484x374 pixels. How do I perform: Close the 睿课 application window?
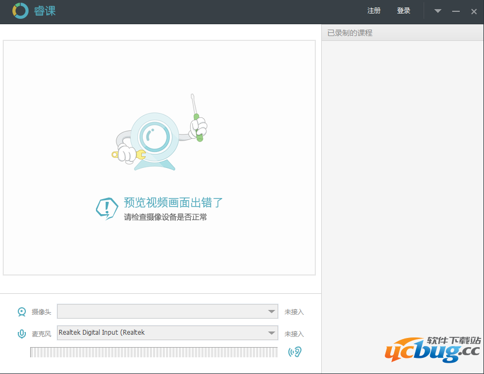(474, 11)
